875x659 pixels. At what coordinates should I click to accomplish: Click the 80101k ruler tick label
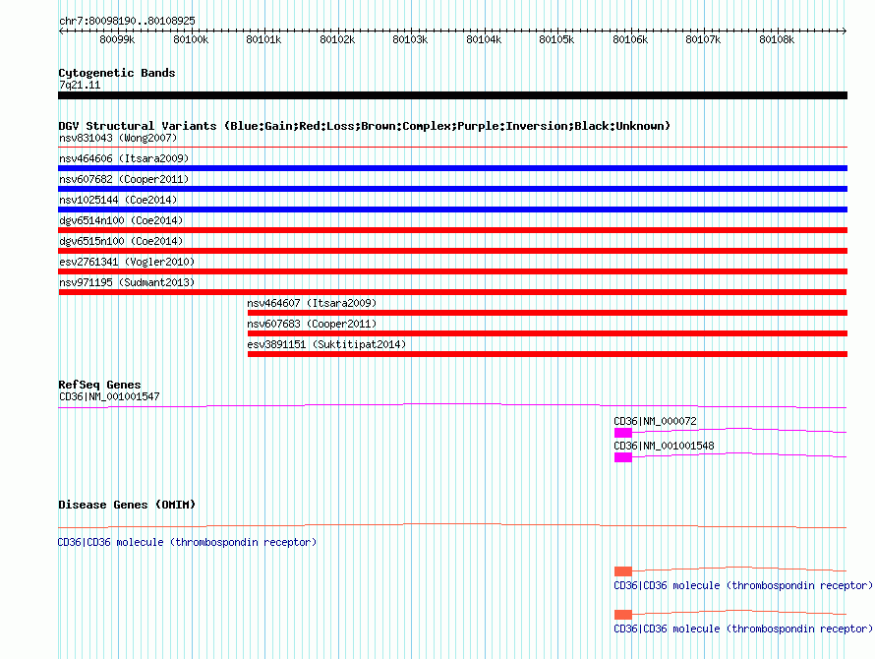(263, 39)
